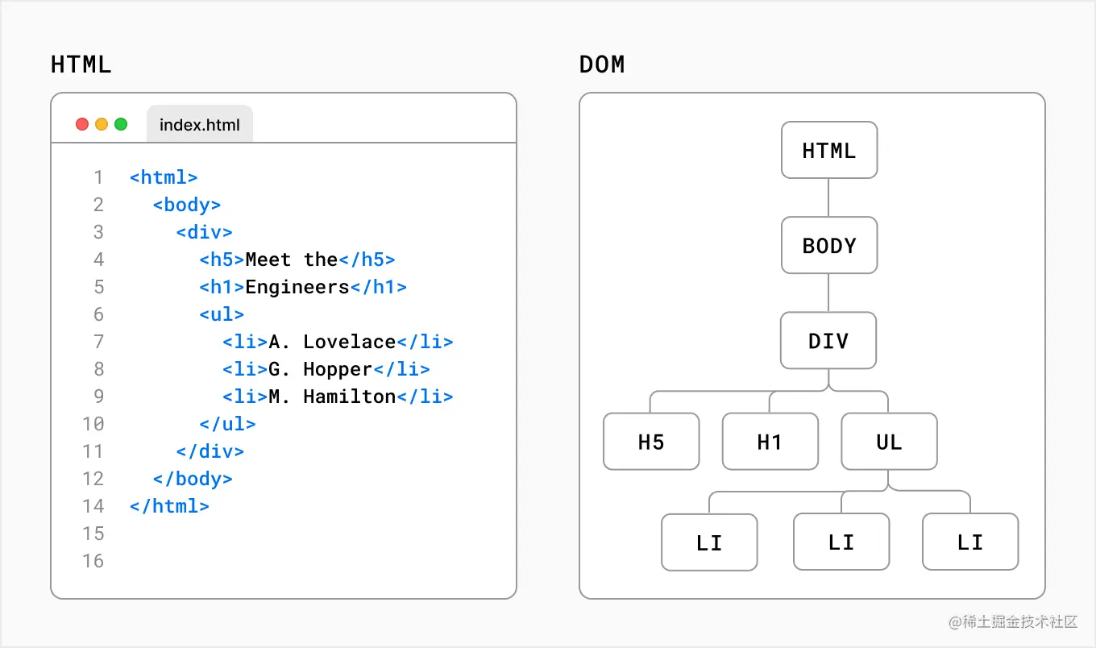Click the green maximize dot of the code window
The height and width of the screenshot is (648, 1096).
click(x=121, y=124)
